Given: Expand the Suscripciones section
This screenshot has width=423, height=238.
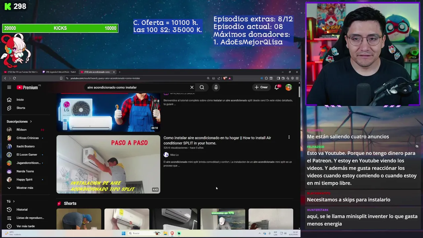Looking at the screenshot, I should coord(19,121).
